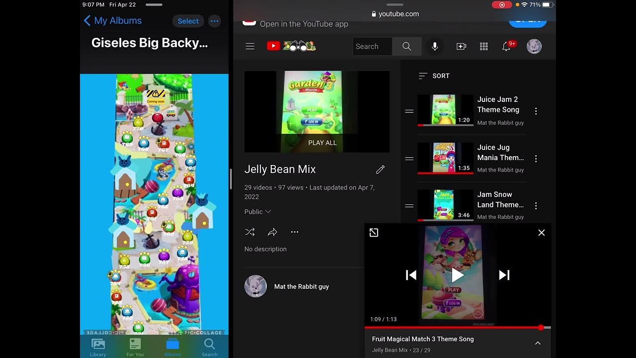This screenshot has height=358, width=636.
Task: Open the game map photo in album
Action: point(154,204)
